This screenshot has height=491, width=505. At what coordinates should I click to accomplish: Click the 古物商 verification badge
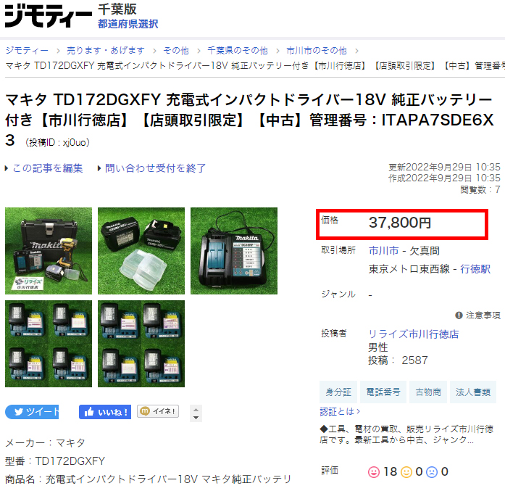click(x=427, y=392)
